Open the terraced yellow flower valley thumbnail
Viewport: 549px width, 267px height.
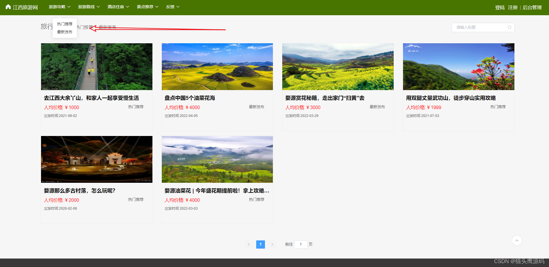pos(338,67)
